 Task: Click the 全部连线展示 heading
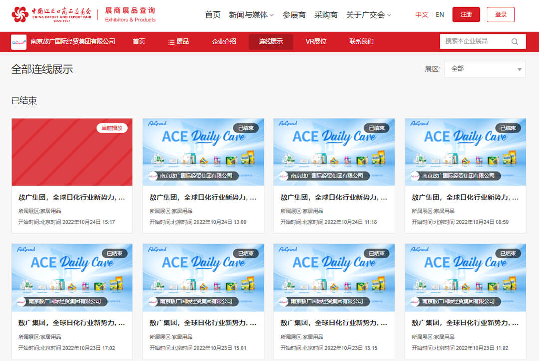click(42, 69)
